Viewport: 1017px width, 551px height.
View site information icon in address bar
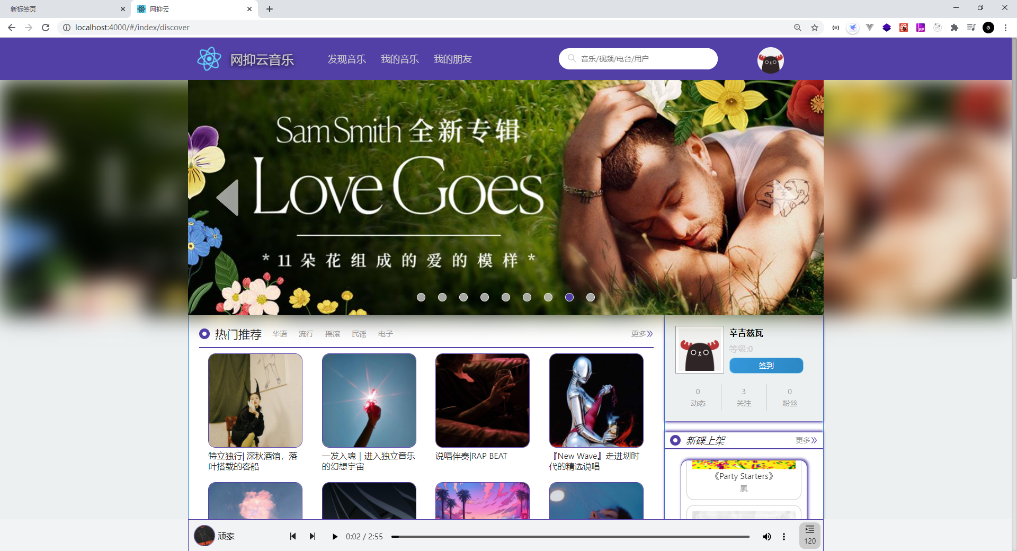point(67,28)
